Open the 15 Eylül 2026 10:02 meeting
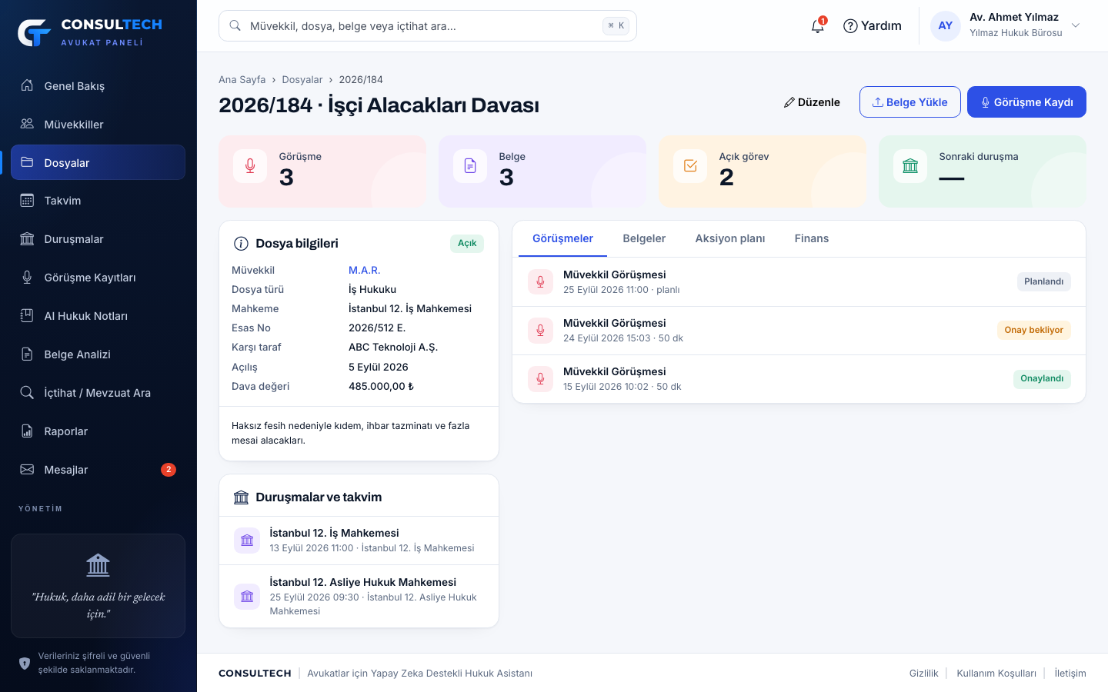 (799, 379)
